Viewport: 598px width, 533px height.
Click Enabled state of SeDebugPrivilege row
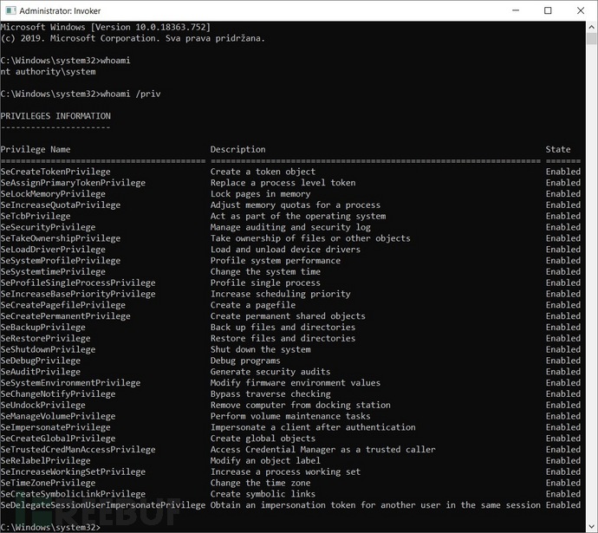point(563,361)
